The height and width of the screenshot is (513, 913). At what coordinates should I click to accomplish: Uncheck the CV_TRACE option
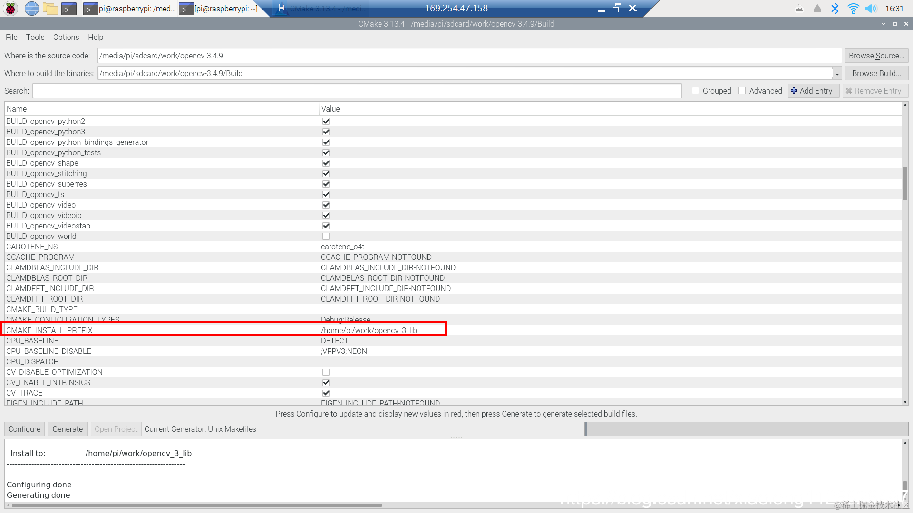coord(326,393)
